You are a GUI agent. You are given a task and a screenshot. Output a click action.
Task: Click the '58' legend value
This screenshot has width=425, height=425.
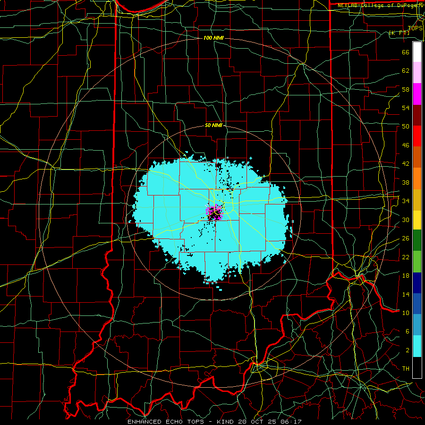tap(406, 89)
